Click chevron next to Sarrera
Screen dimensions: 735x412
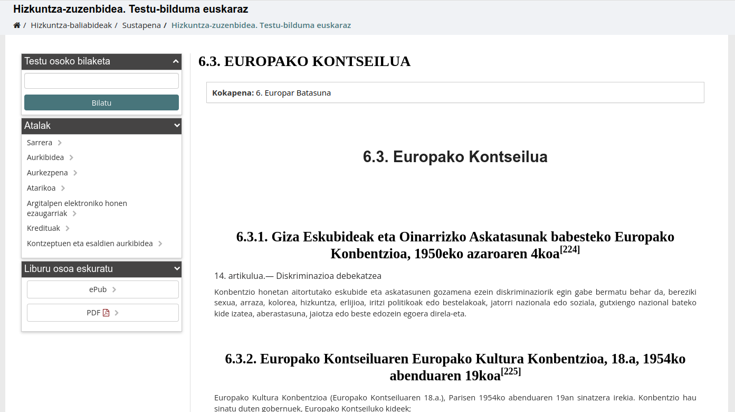pyautogui.click(x=60, y=143)
